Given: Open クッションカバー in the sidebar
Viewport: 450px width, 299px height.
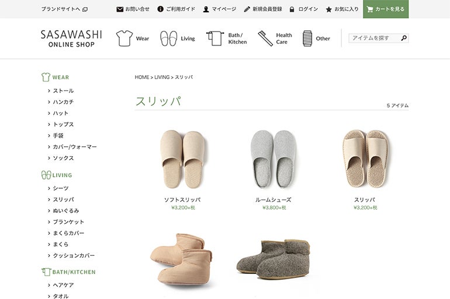Looking at the screenshot, I should (x=74, y=255).
